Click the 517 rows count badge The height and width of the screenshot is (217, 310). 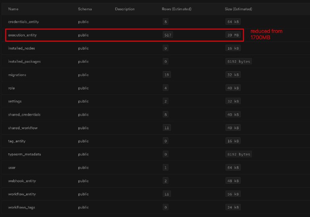point(168,35)
